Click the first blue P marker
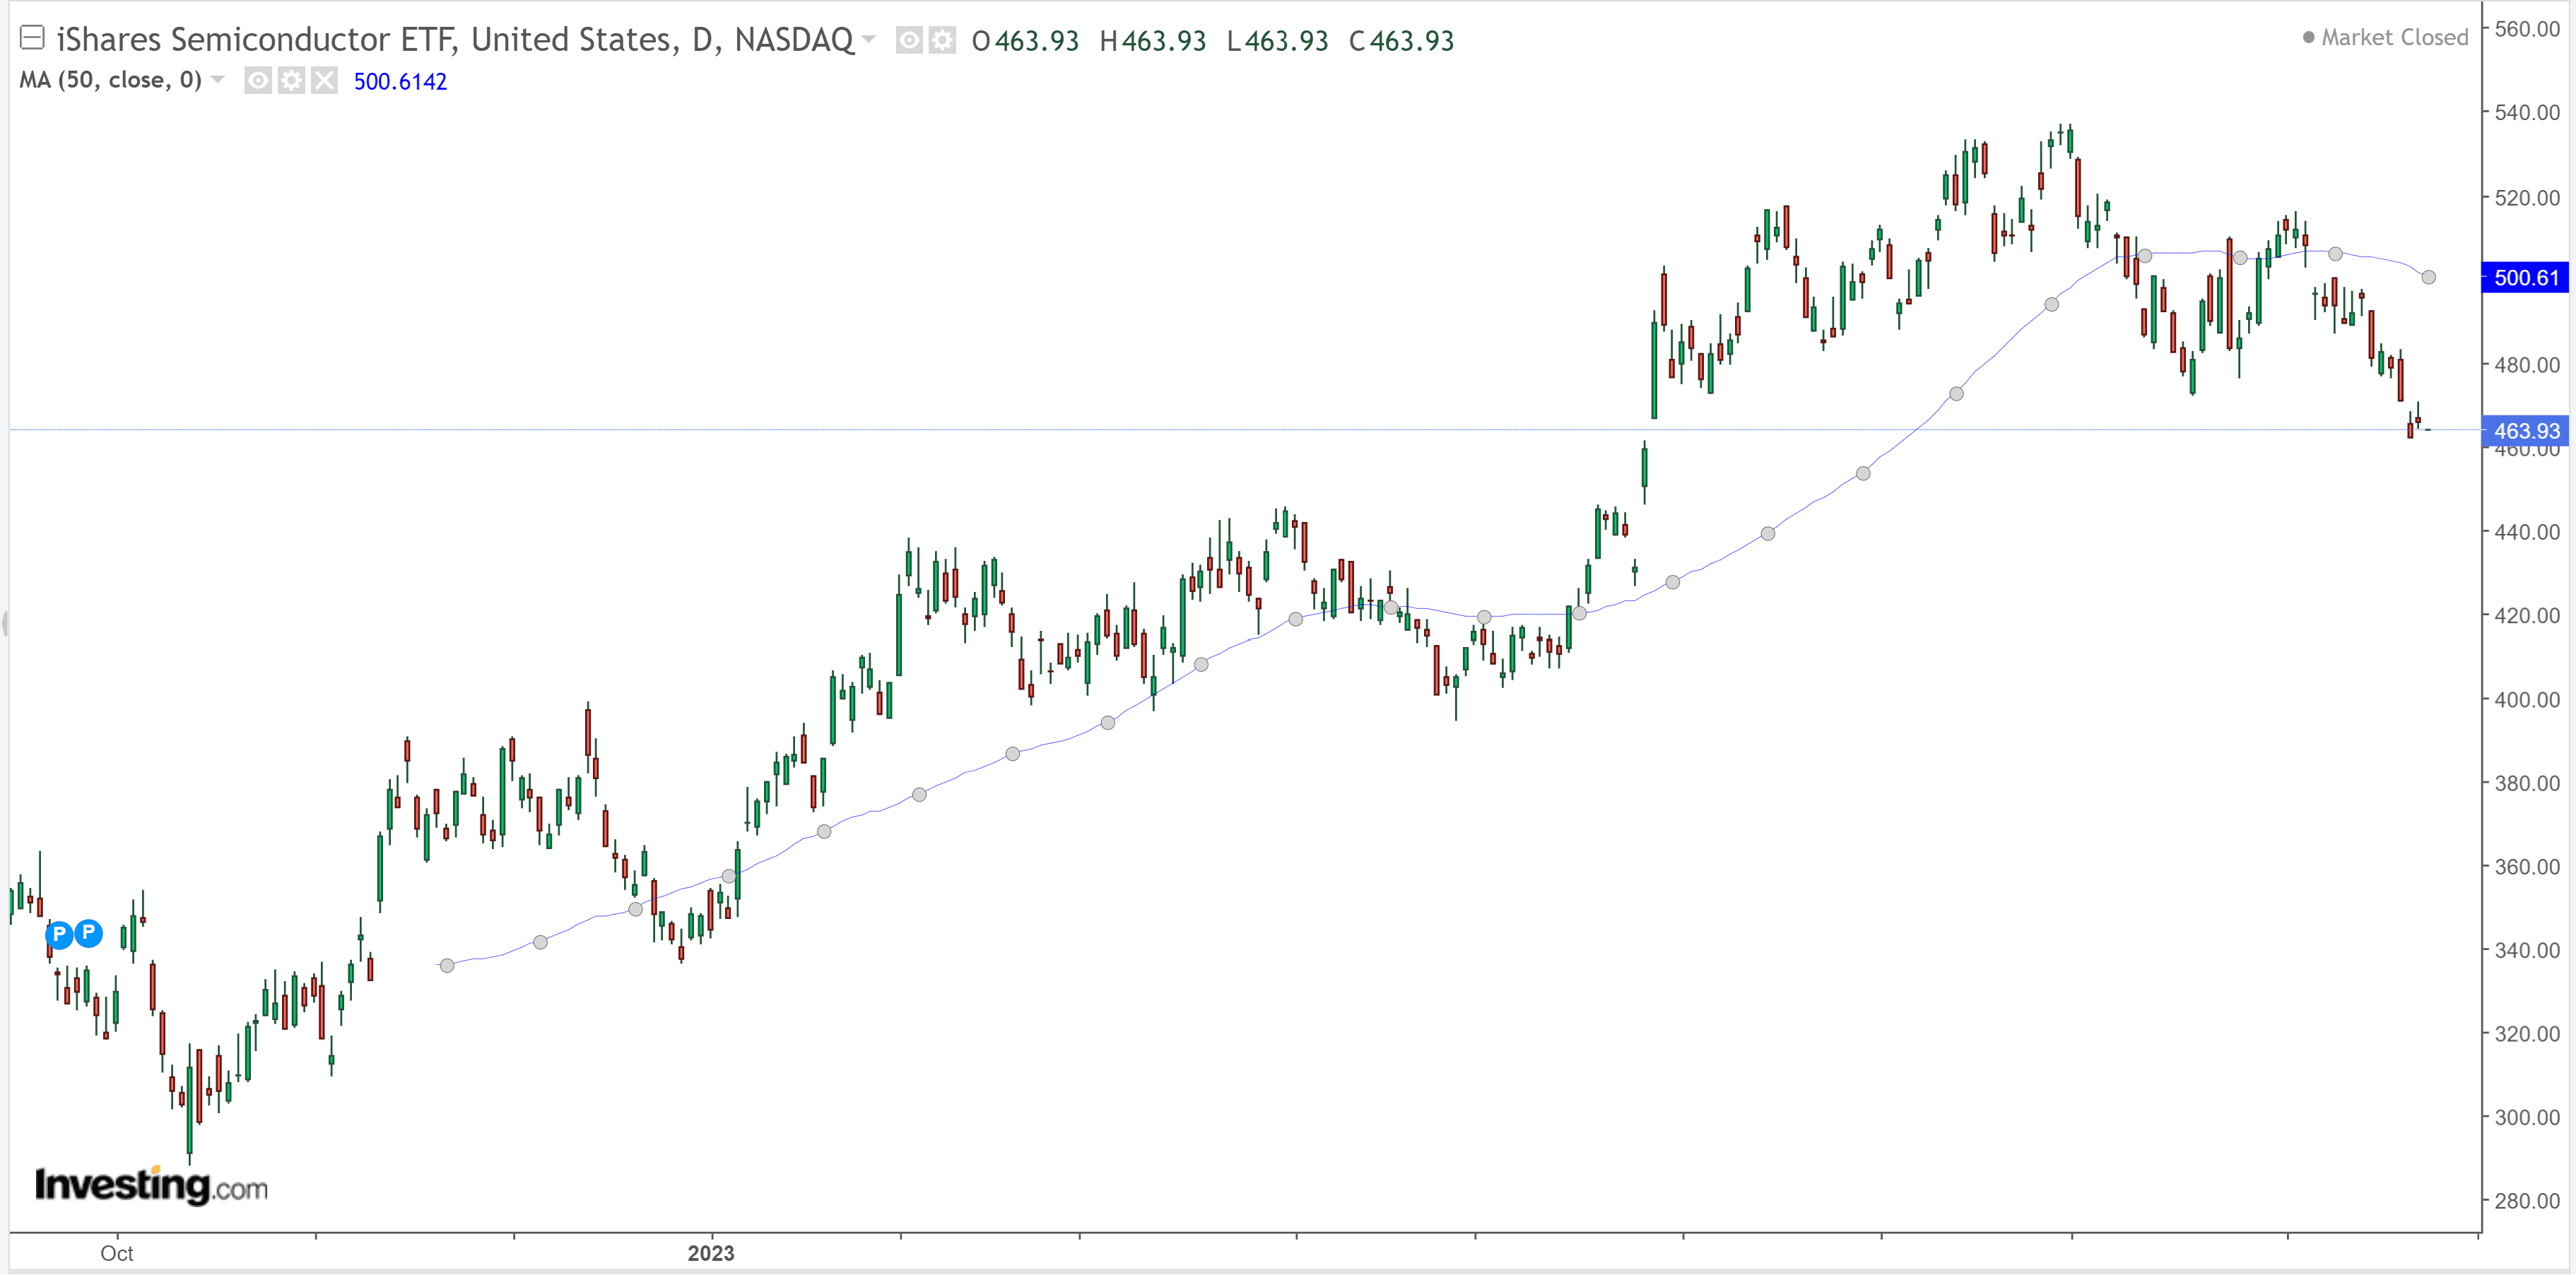 59,935
